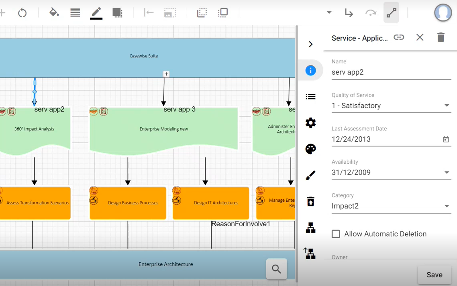Image resolution: width=457 pixels, height=286 pixels.
Task: Open the gear settings tab in sidebar
Action: coord(310,123)
